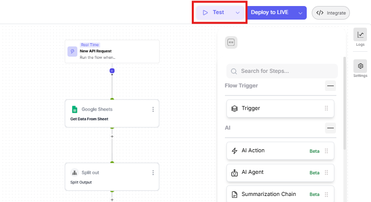Viewport: 371px width, 202px height.
Task: Click the AI Agent robot icon
Action: [234, 172]
